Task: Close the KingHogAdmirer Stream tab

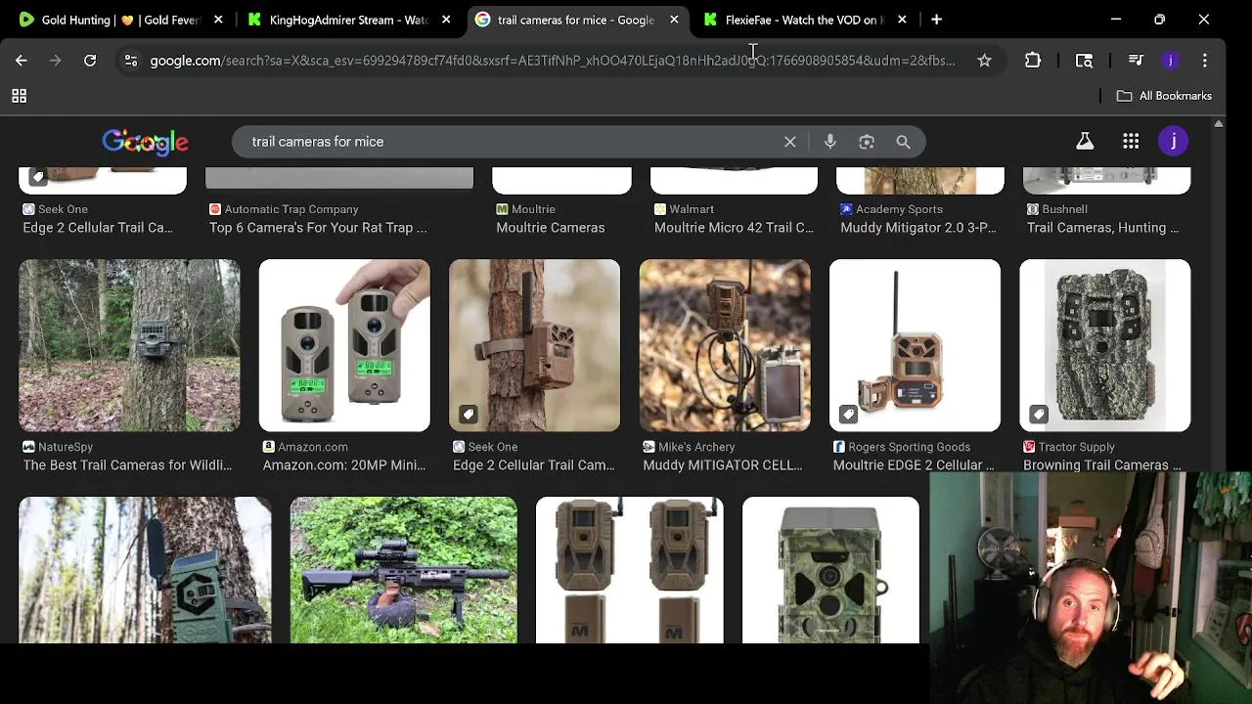Action: tap(446, 20)
